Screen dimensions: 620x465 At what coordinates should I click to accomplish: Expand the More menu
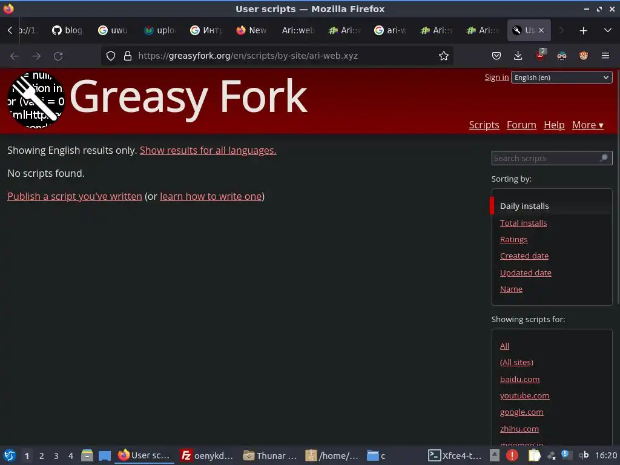click(x=587, y=125)
